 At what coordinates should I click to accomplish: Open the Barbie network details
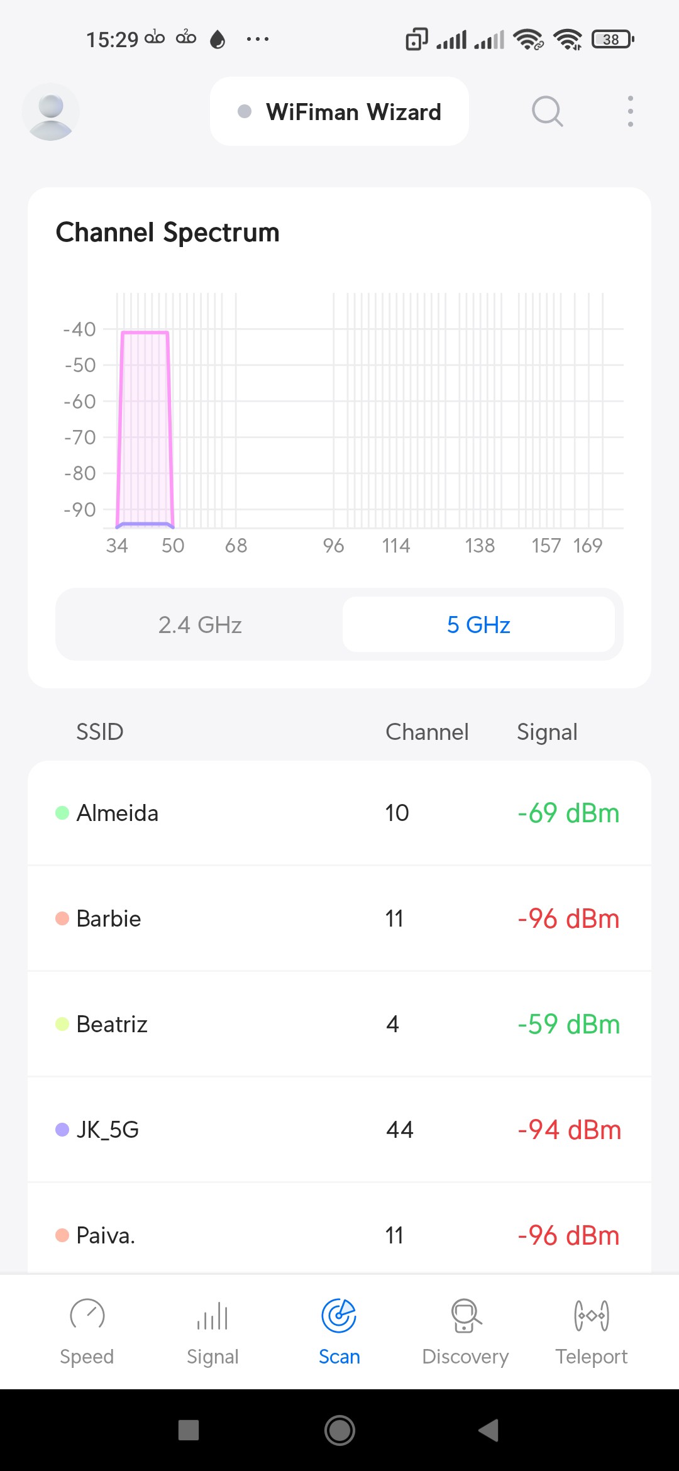coord(339,918)
